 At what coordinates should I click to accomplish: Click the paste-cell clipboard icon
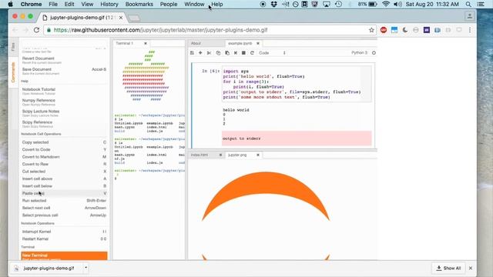pos(227,53)
